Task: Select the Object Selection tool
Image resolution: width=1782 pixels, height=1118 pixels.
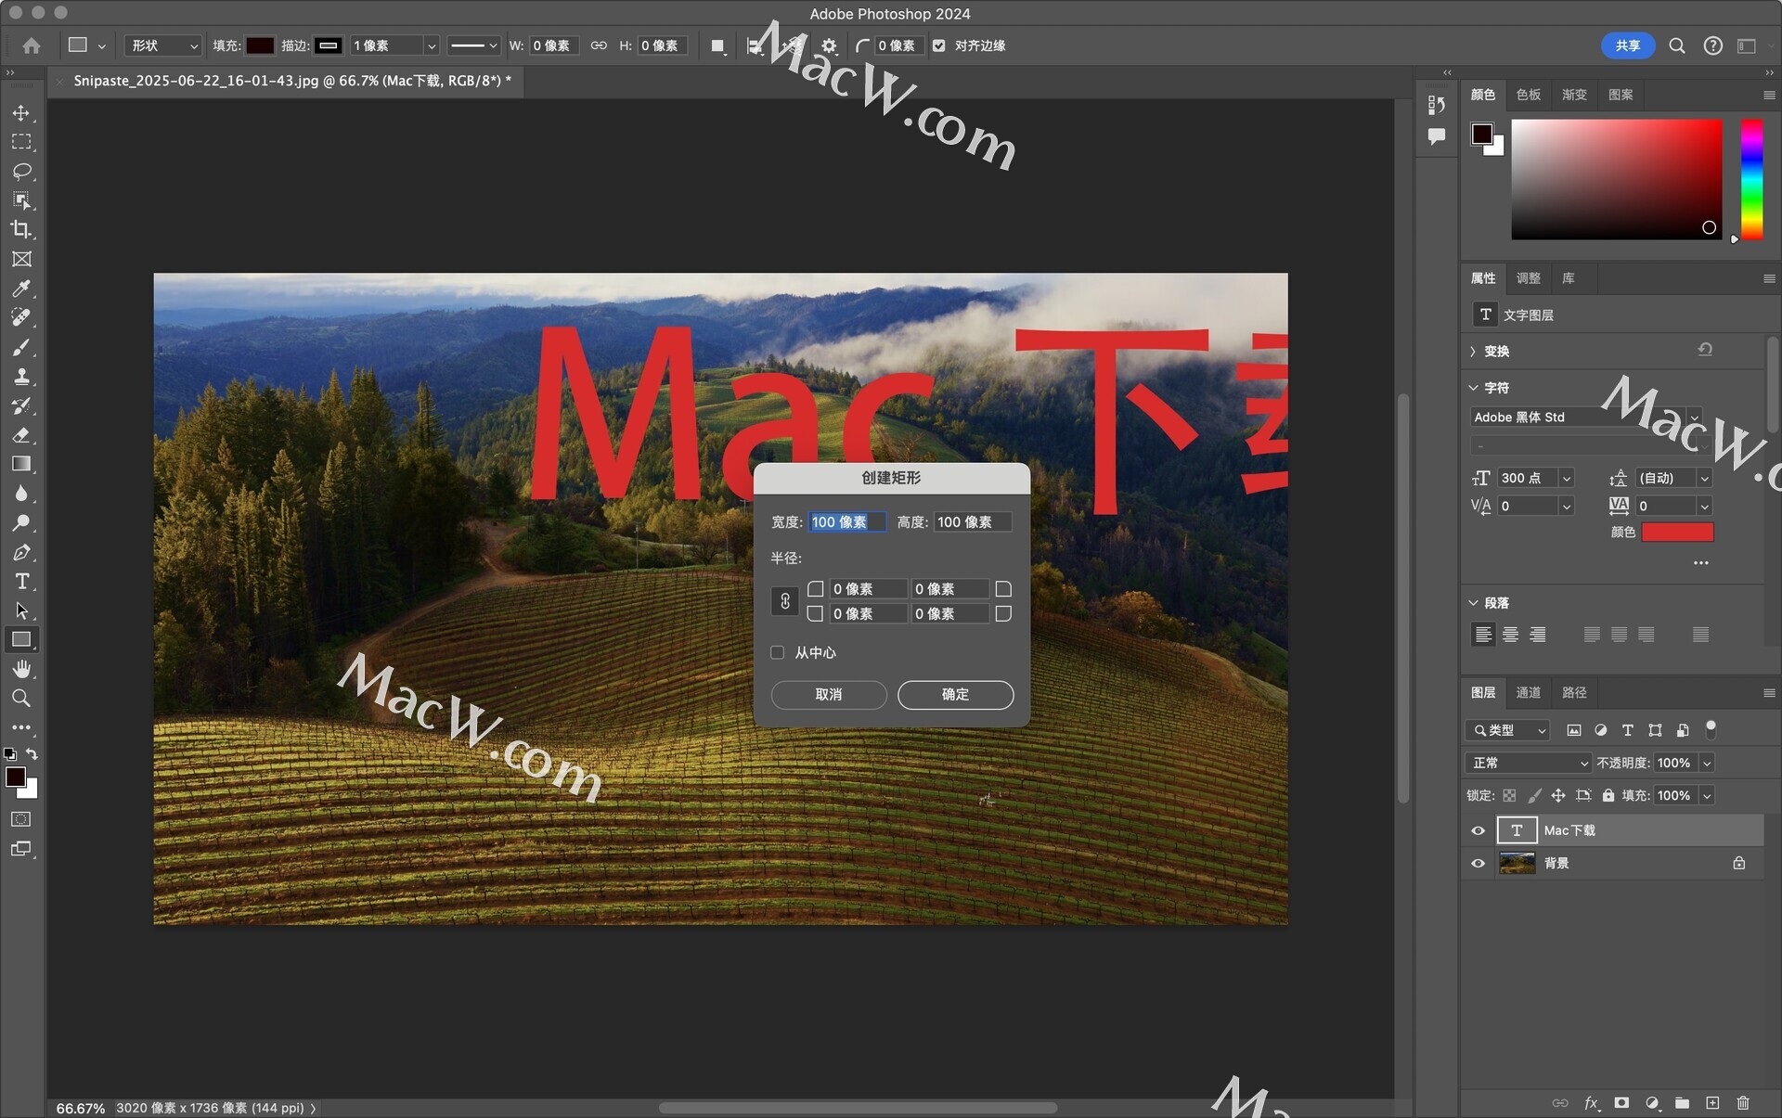Action: (21, 200)
